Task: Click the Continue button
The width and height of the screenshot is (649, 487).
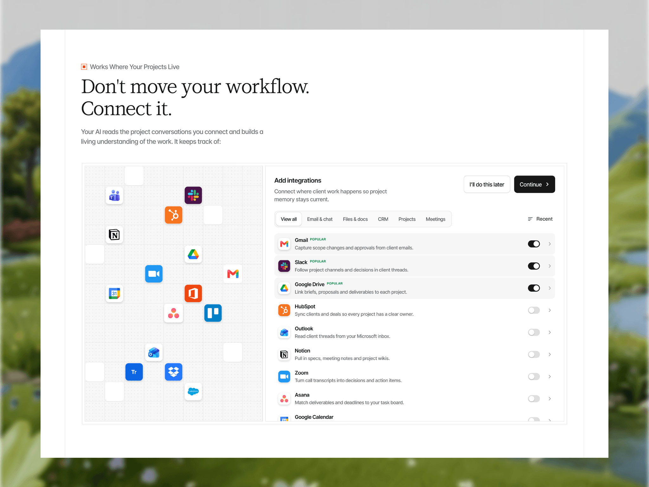Action: coord(534,184)
